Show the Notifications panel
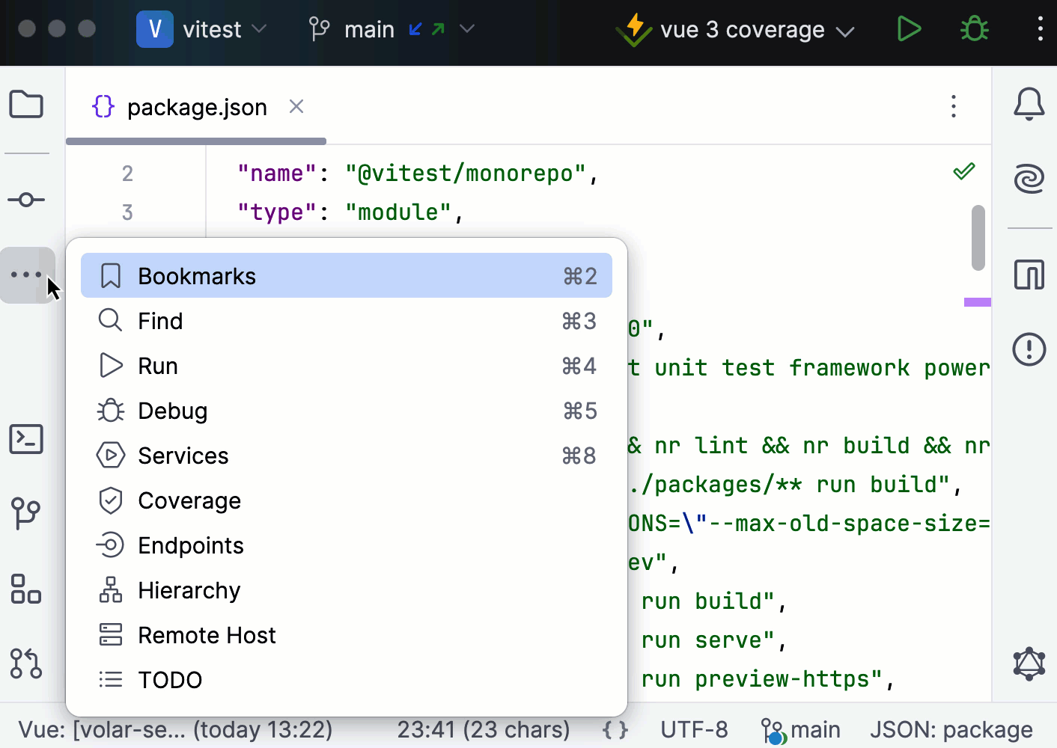The width and height of the screenshot is (1057, 748). (1029, 105)
